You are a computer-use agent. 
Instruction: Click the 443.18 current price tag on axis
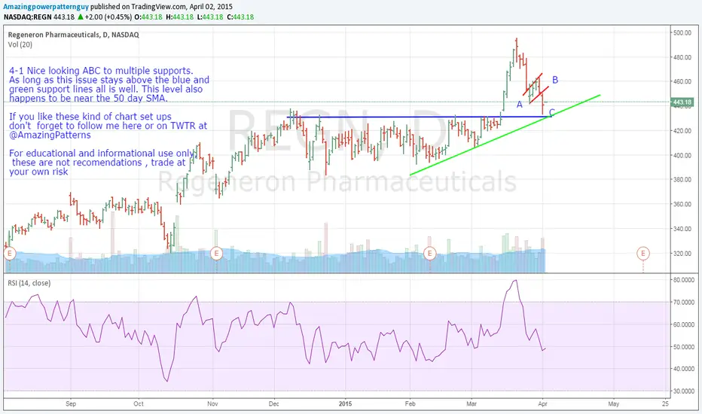pyautogui.click(x=682, y=102)
